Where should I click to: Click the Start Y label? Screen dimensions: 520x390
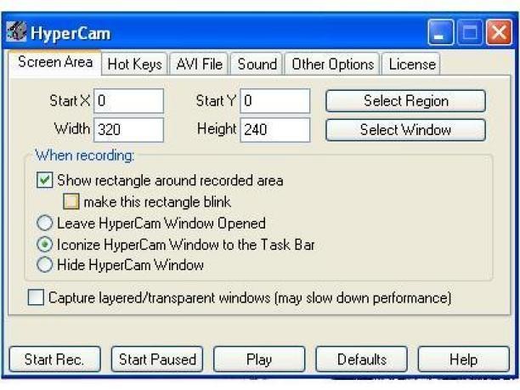click(216, 101)
